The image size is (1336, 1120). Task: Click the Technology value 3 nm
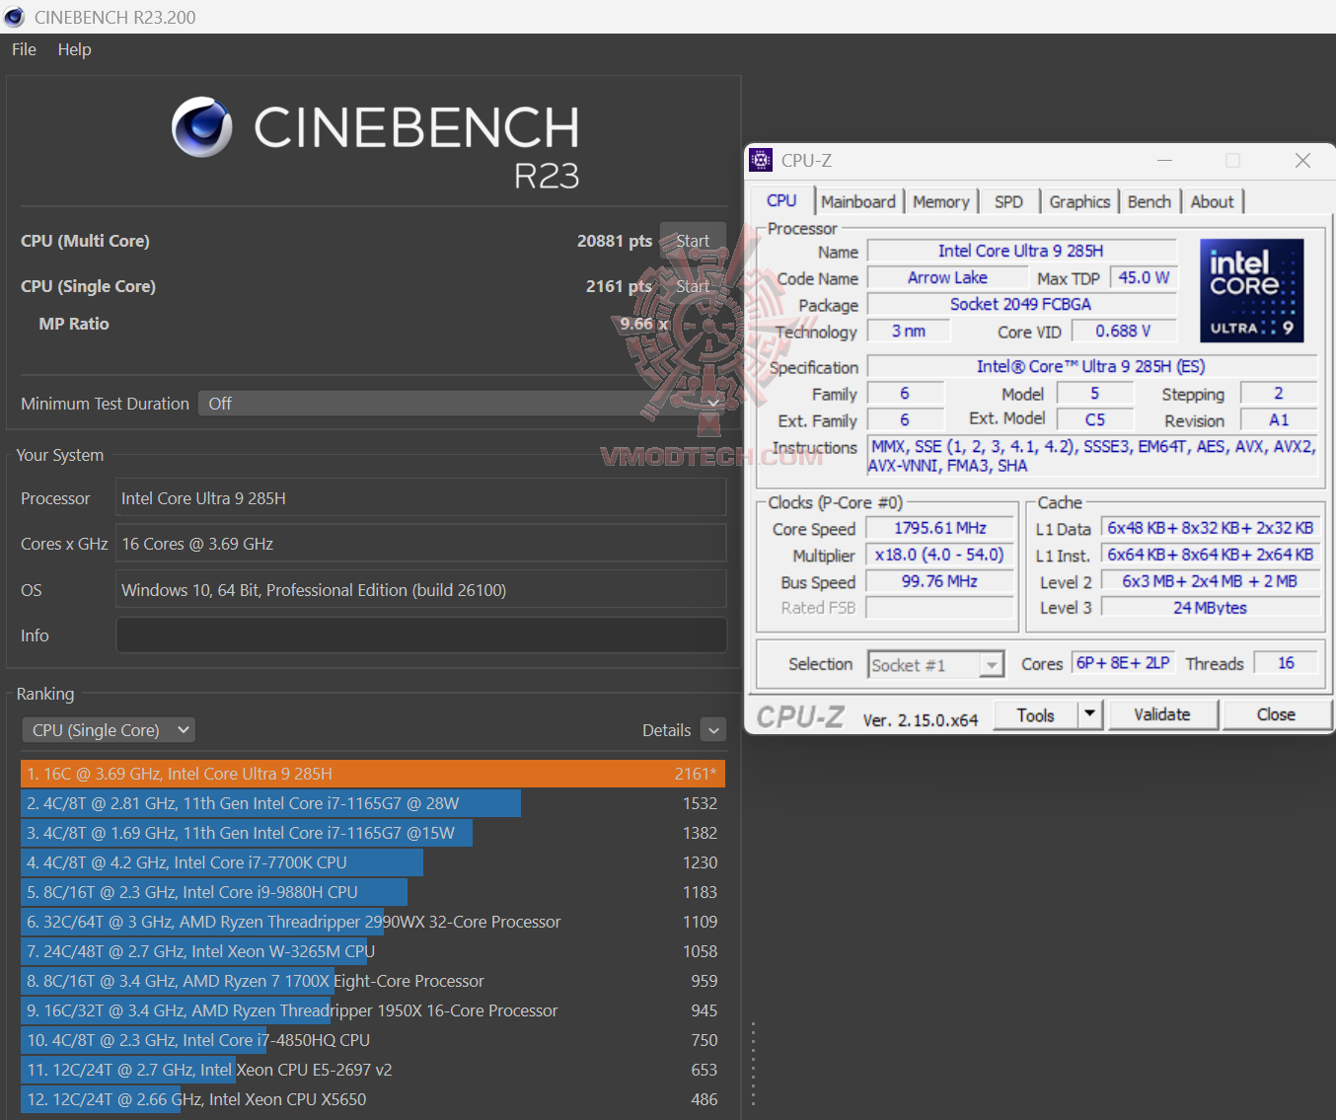[x=909, y=332]
